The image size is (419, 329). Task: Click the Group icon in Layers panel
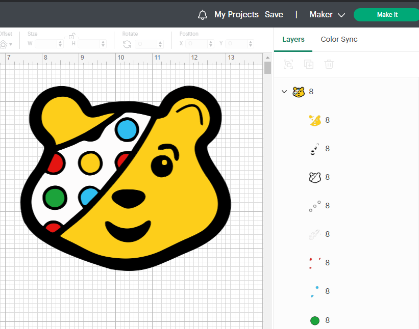[288, 64]
